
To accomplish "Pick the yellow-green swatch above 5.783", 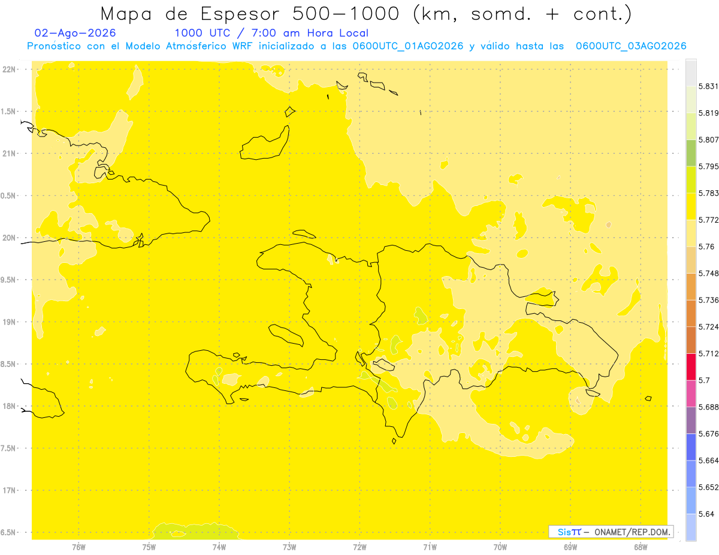I will [691, 180].
